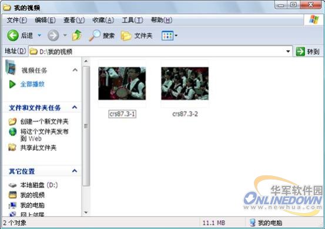325x229 pixels.
Task: Click the Windows flag logo
Action: 314,20
